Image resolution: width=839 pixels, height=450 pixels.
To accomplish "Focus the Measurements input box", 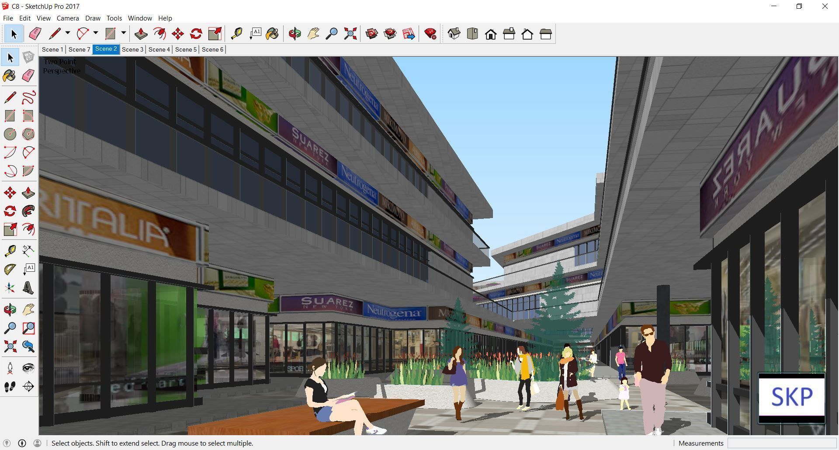I will click(x=781, y=443).
